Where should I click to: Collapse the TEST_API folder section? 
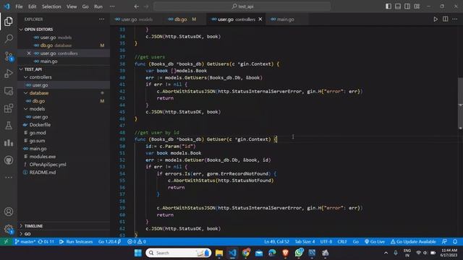pyautogui.click(x=64, y=69)
